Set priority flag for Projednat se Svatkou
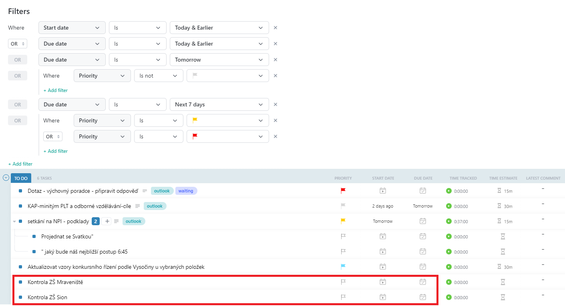This screenshot has height=306, width=565. 343,236
